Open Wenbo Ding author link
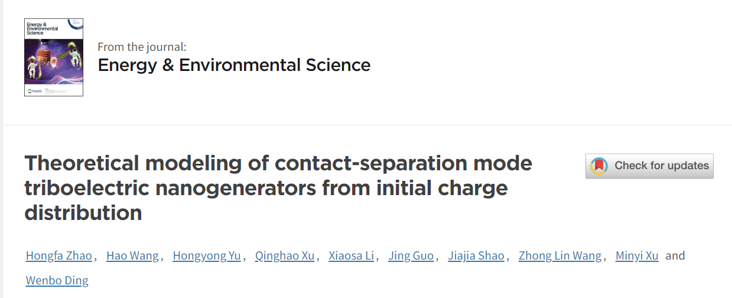The height and width of the screenshot is (298, 732). [57, 281]
